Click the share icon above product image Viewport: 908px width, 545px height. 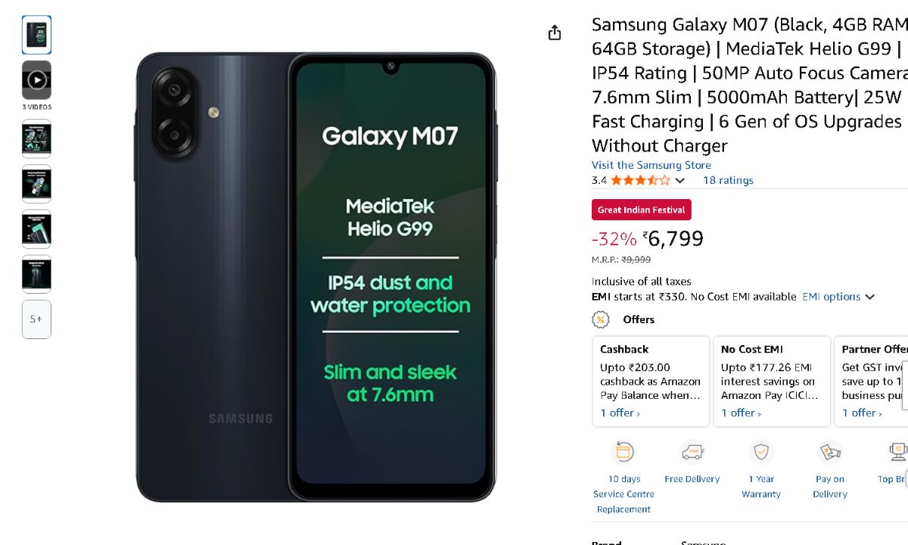pos(555,33)
